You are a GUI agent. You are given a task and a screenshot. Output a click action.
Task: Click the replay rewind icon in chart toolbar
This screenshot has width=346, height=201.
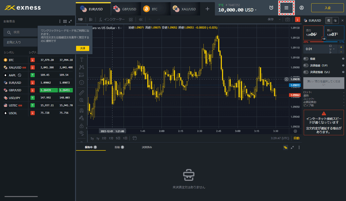pos(141,20)
